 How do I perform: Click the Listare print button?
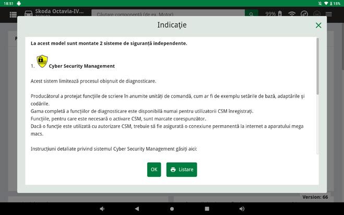pyautogui.click(x=182, y=170)
